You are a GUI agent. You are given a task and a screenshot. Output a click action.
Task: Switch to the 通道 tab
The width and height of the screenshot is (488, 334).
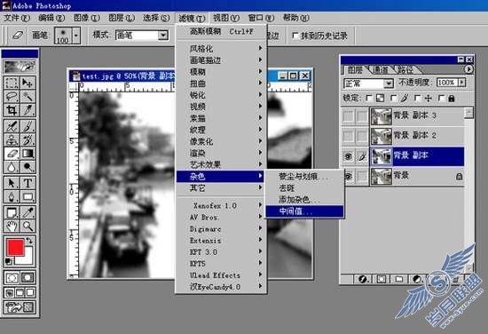[381, 70]
